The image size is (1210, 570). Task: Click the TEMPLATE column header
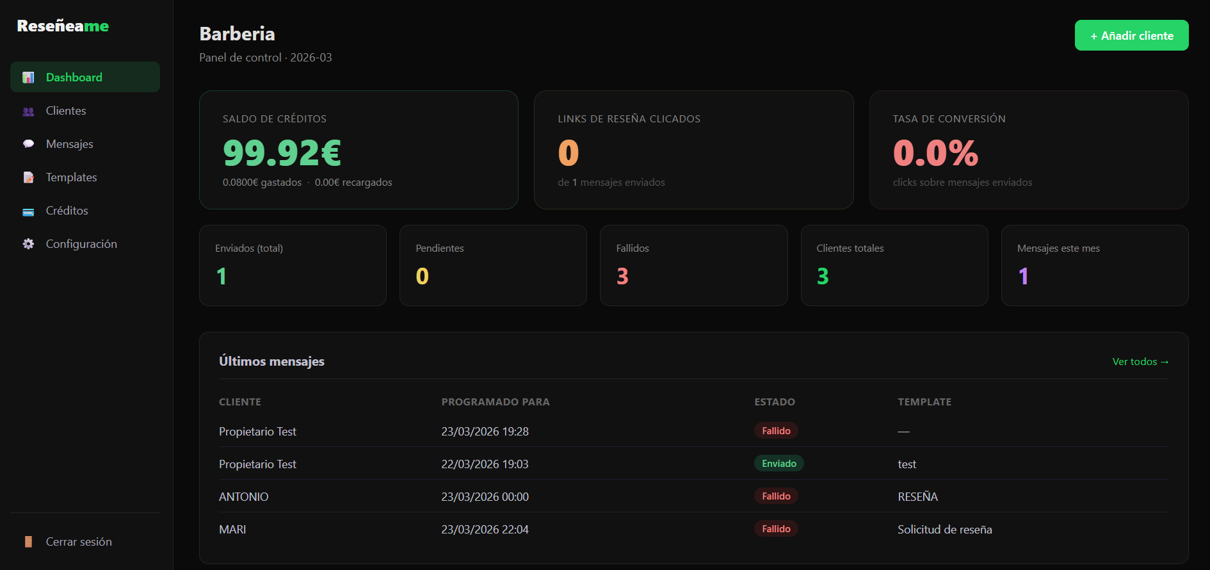click(924, 402)
